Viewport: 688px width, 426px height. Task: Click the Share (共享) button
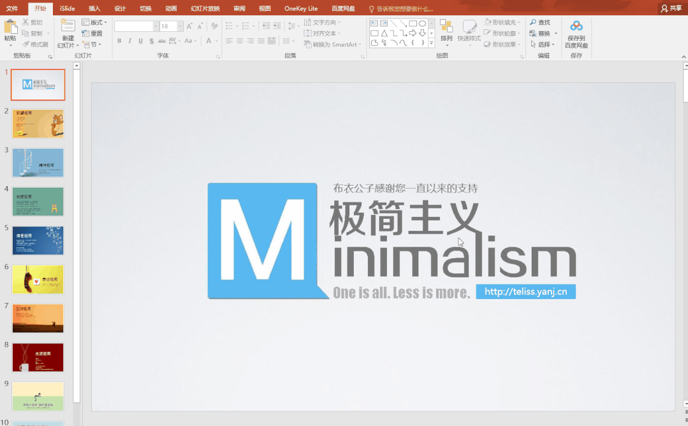671,8
